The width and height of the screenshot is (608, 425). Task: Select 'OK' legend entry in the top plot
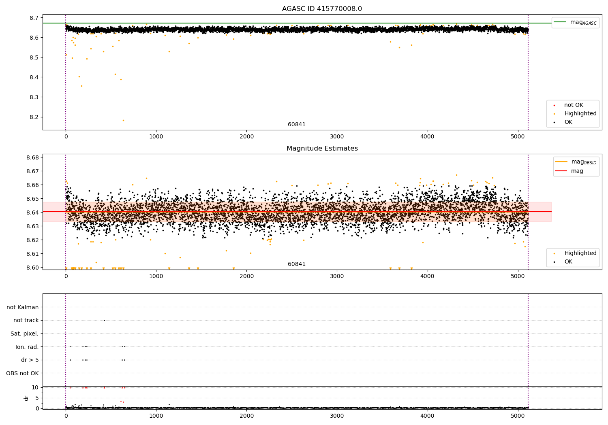[x=568, y=122]
